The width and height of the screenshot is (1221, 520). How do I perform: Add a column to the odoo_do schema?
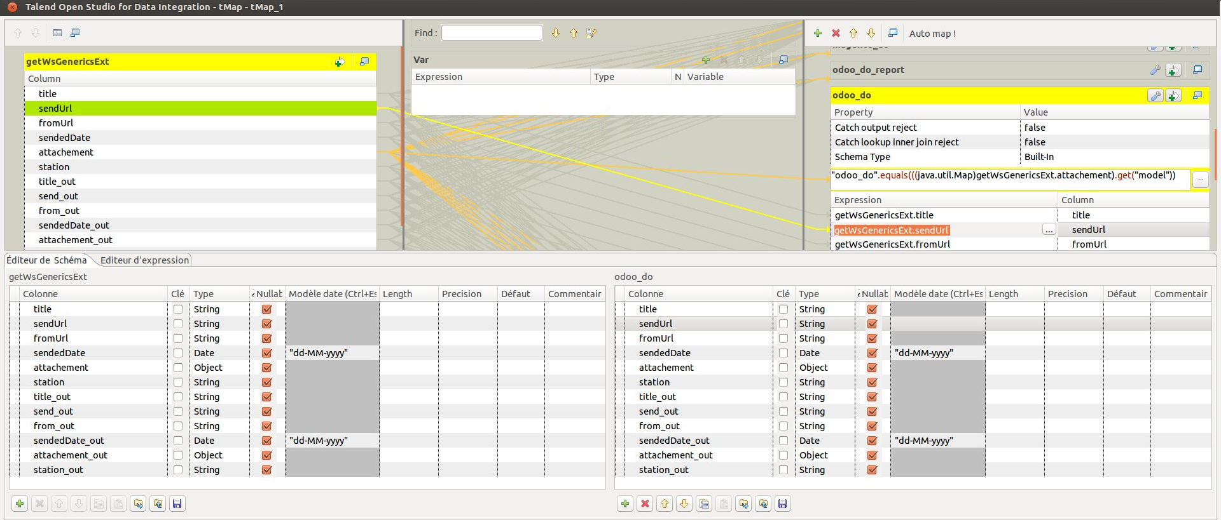click(625, 503)
